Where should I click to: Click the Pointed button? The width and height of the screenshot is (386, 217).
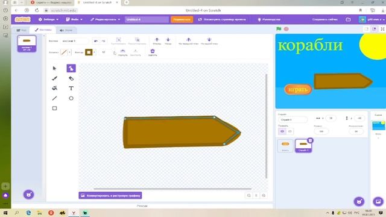135,52
